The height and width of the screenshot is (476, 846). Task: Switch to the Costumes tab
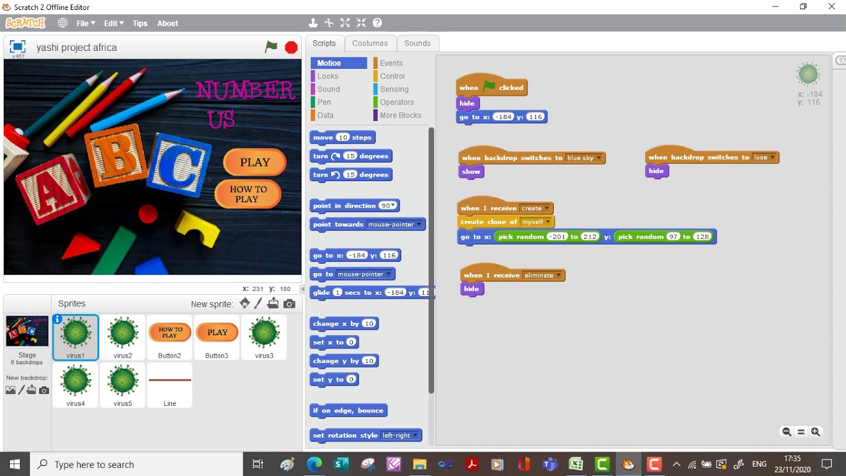pos(370,43)
